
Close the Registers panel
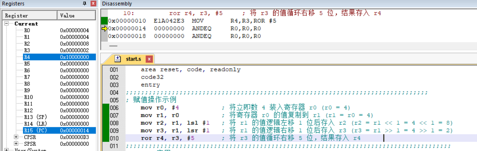[x=93, y=3]
